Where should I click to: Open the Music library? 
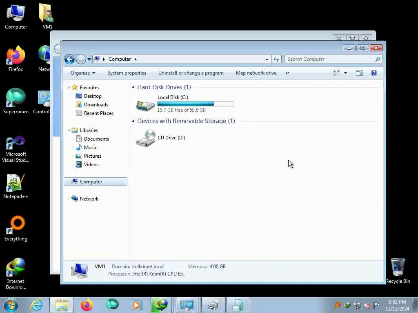click(x=90, y=148)
